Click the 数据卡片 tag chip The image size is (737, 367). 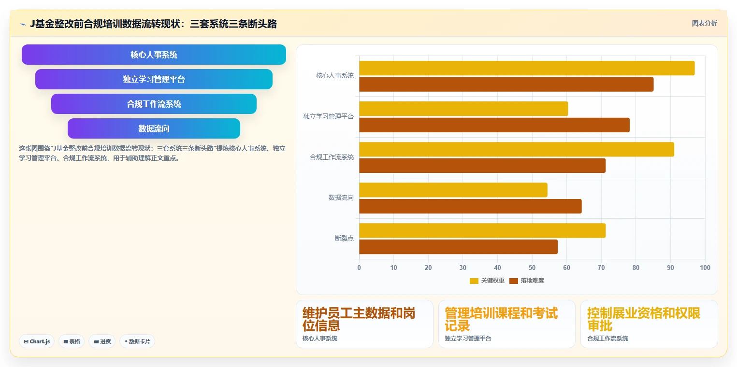pos(137,341)
